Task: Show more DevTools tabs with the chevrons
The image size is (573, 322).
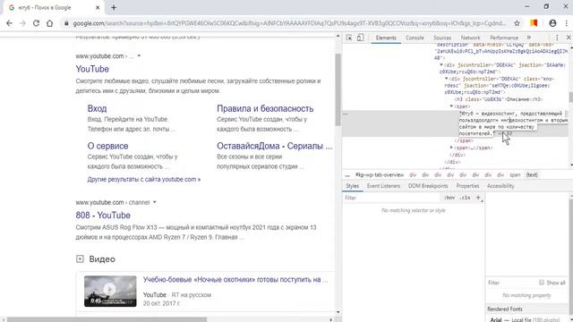Action: coord(529,38)
